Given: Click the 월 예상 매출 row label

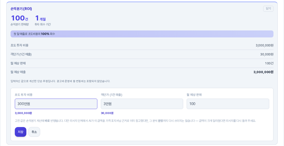Looking at the screenshot, I should coord(18,72).
